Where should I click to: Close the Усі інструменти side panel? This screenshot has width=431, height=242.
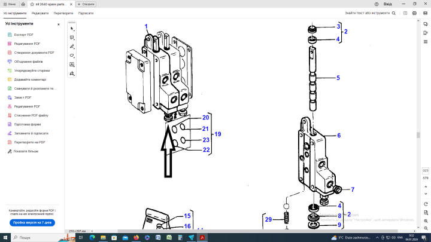(x=58, y=24)
